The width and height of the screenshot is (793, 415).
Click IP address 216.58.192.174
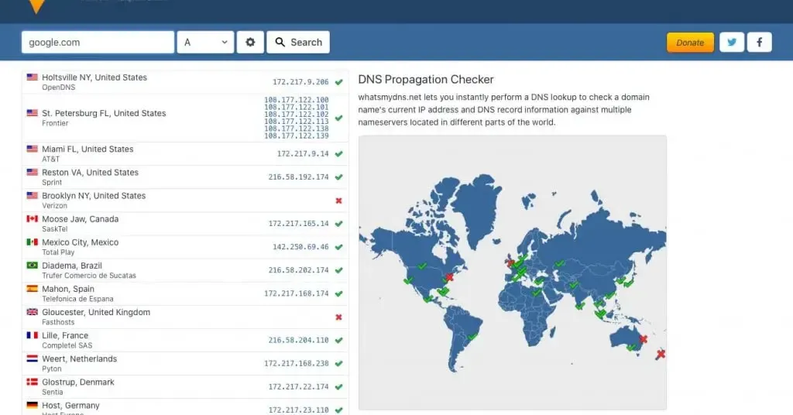tap(298, 177)
